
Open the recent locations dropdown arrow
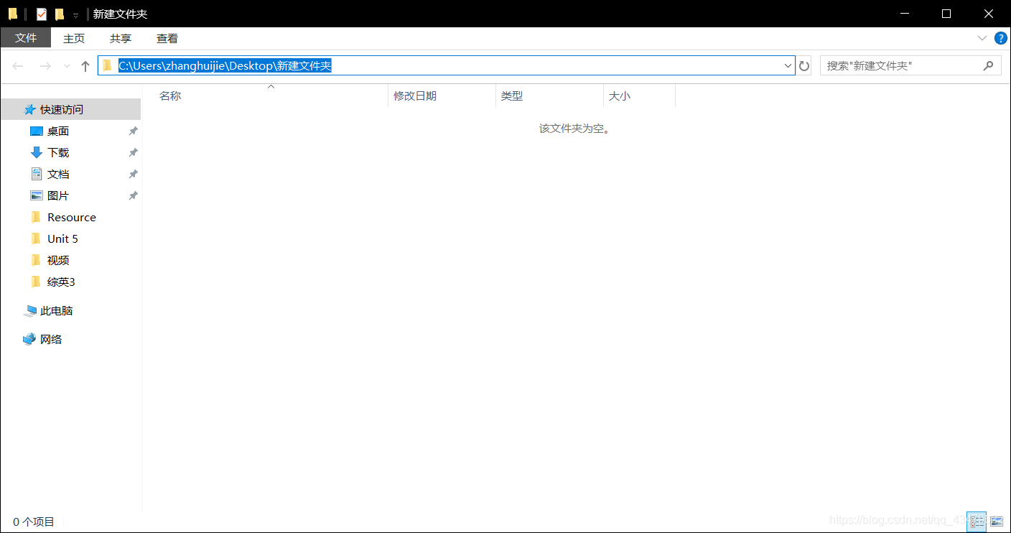coord(67,66)
